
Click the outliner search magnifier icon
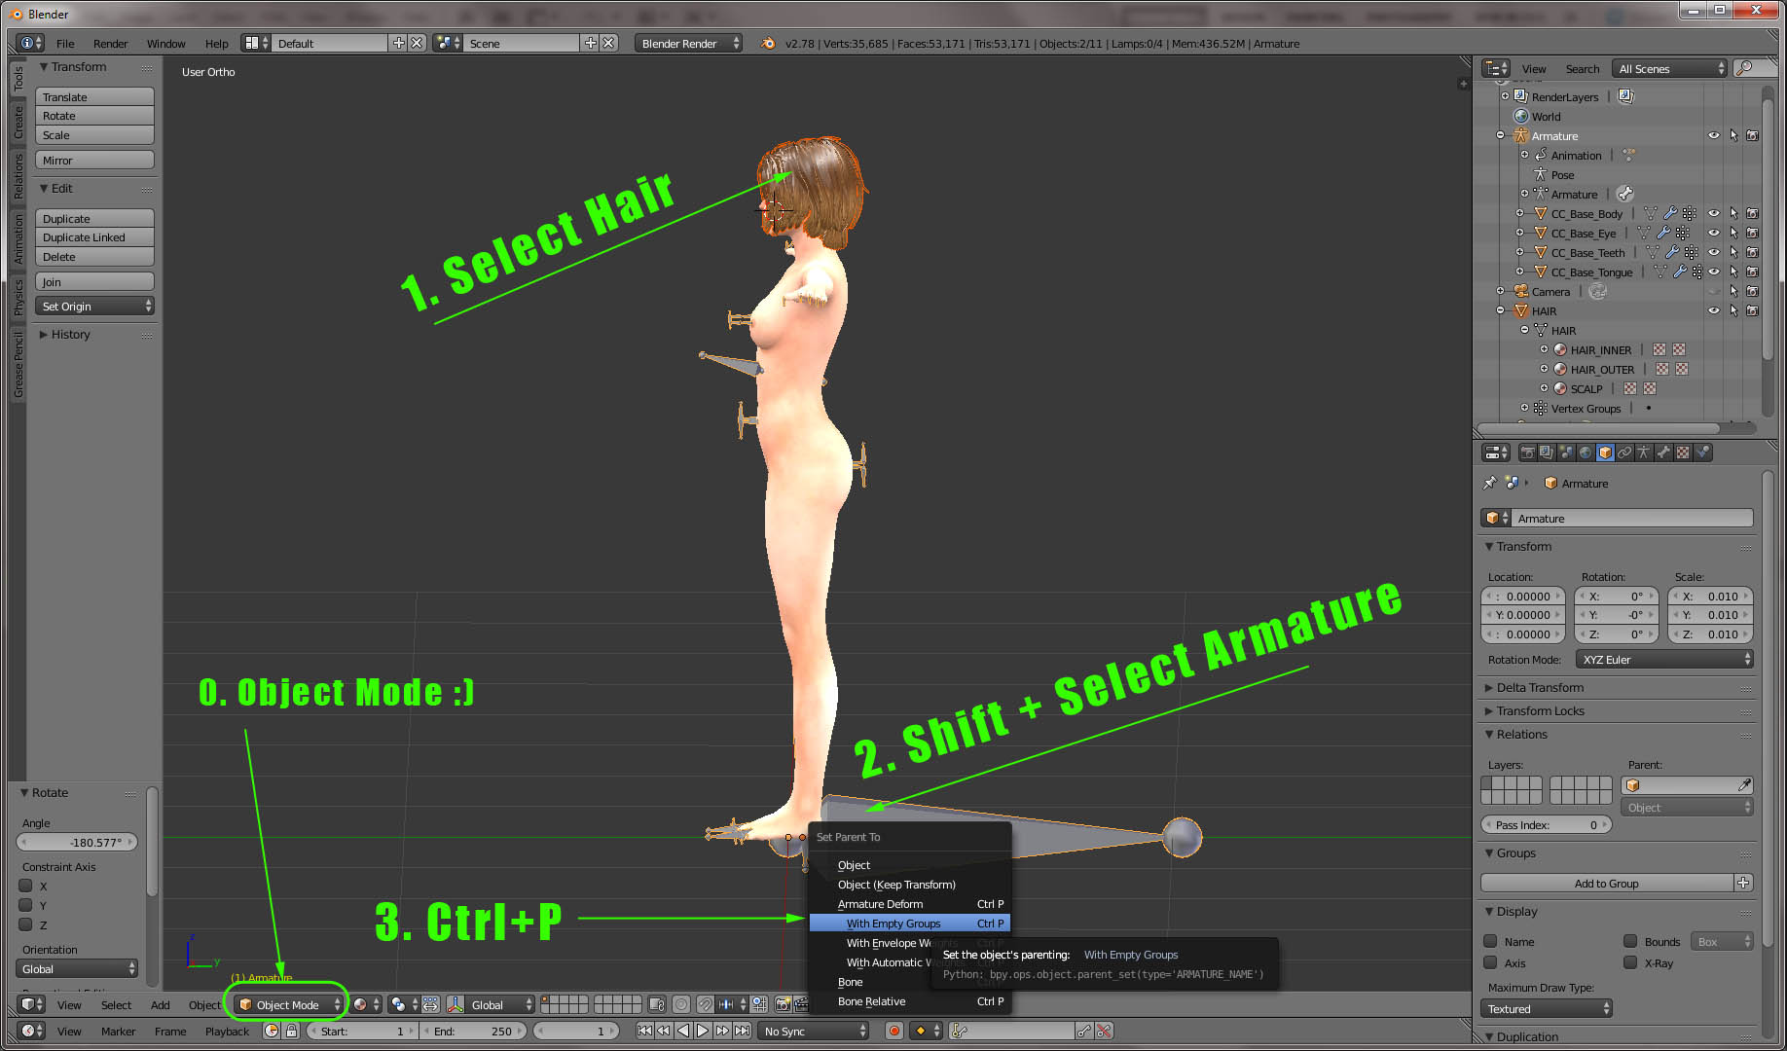1744,68
